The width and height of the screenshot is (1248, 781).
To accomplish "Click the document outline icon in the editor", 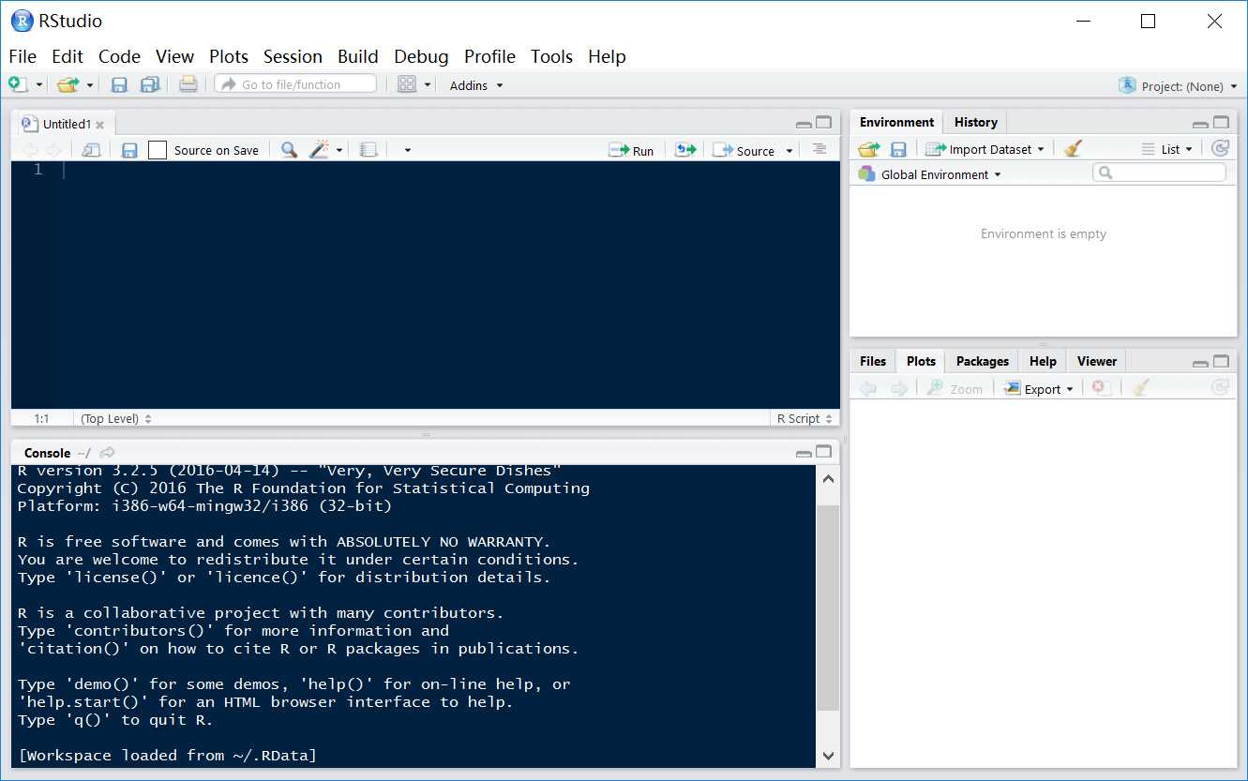I will click(819, 149).
